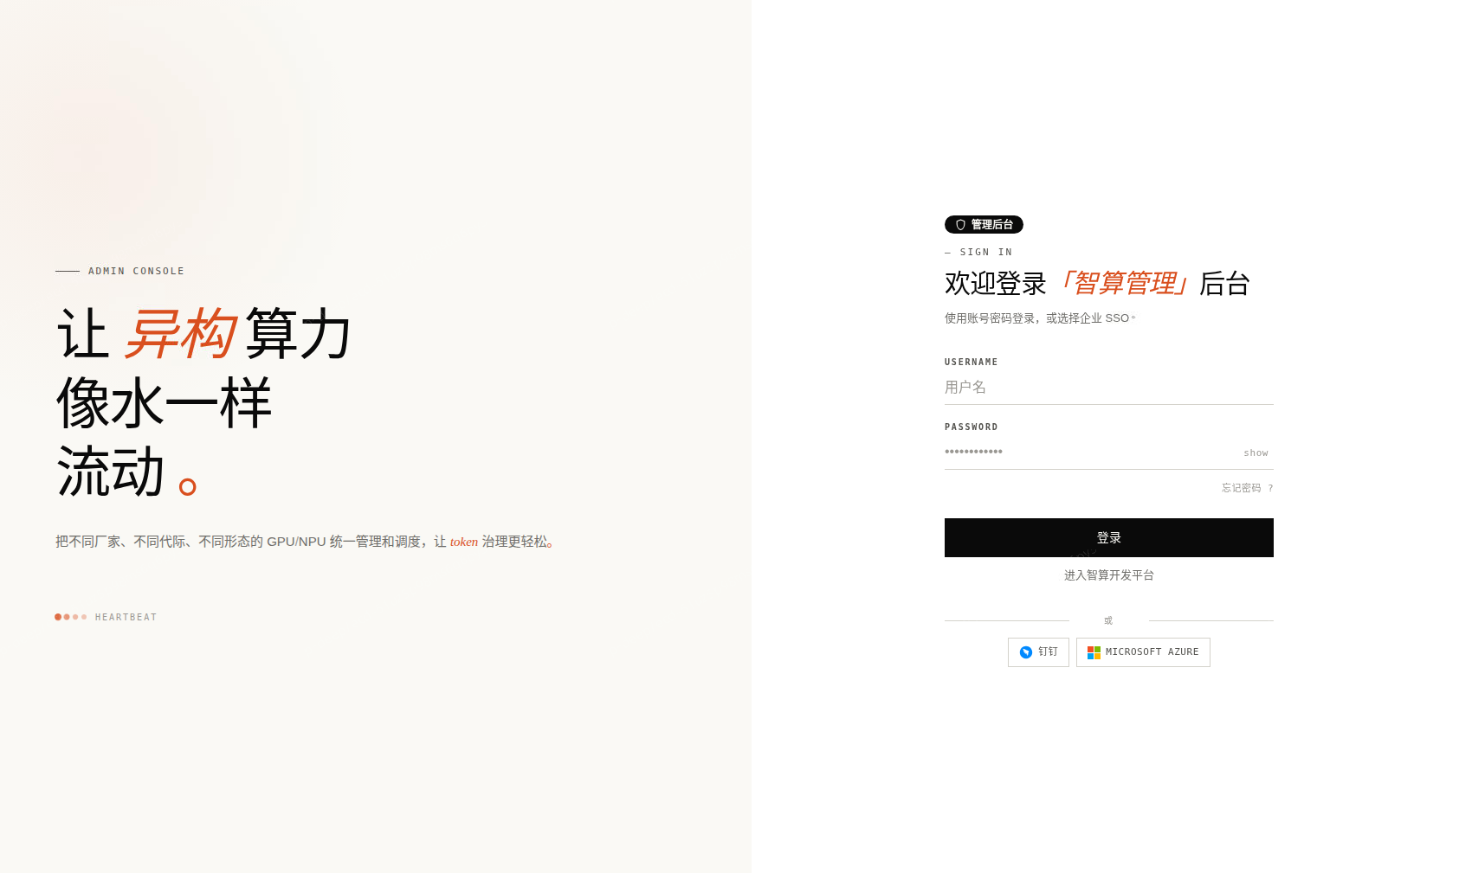Viewport: 1459px width, 873px height.
Task: Click the orange 异构 headline word
Action: pos(179,333)
